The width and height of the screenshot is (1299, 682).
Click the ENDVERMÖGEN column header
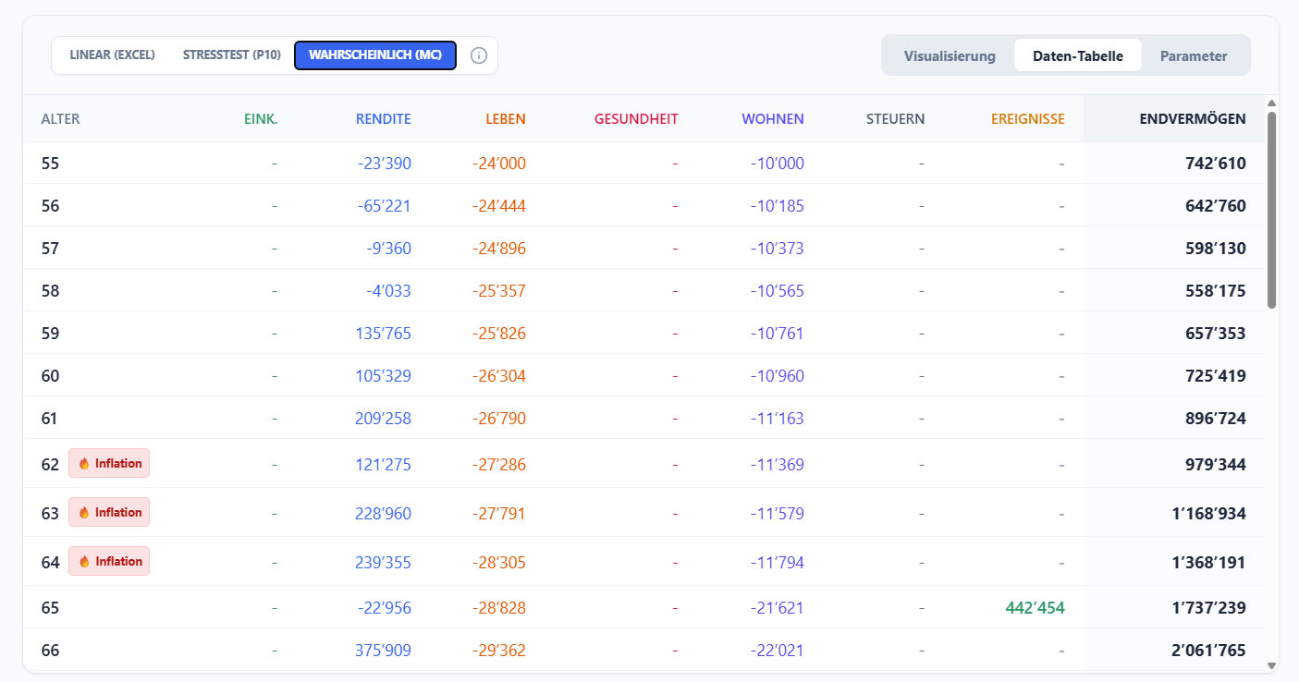1193,119
